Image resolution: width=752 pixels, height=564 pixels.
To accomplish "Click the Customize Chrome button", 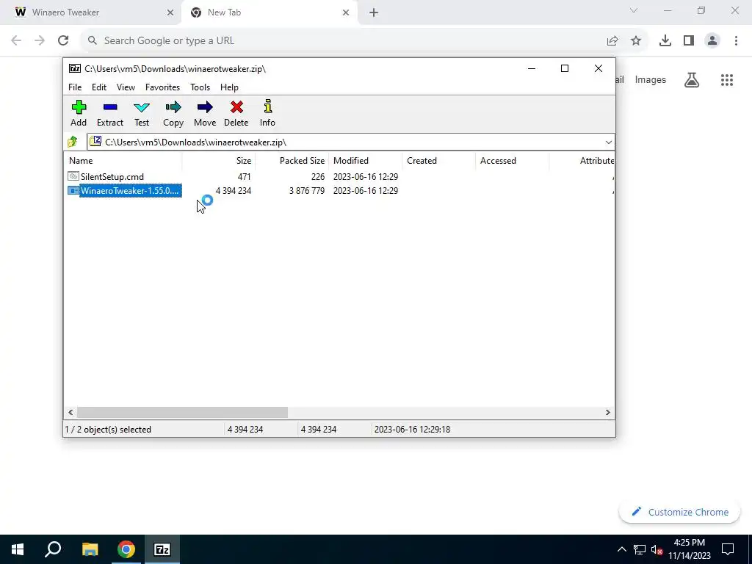I will [x=679, y=512].
